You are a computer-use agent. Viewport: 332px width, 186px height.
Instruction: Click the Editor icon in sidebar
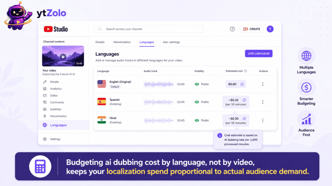45,96
